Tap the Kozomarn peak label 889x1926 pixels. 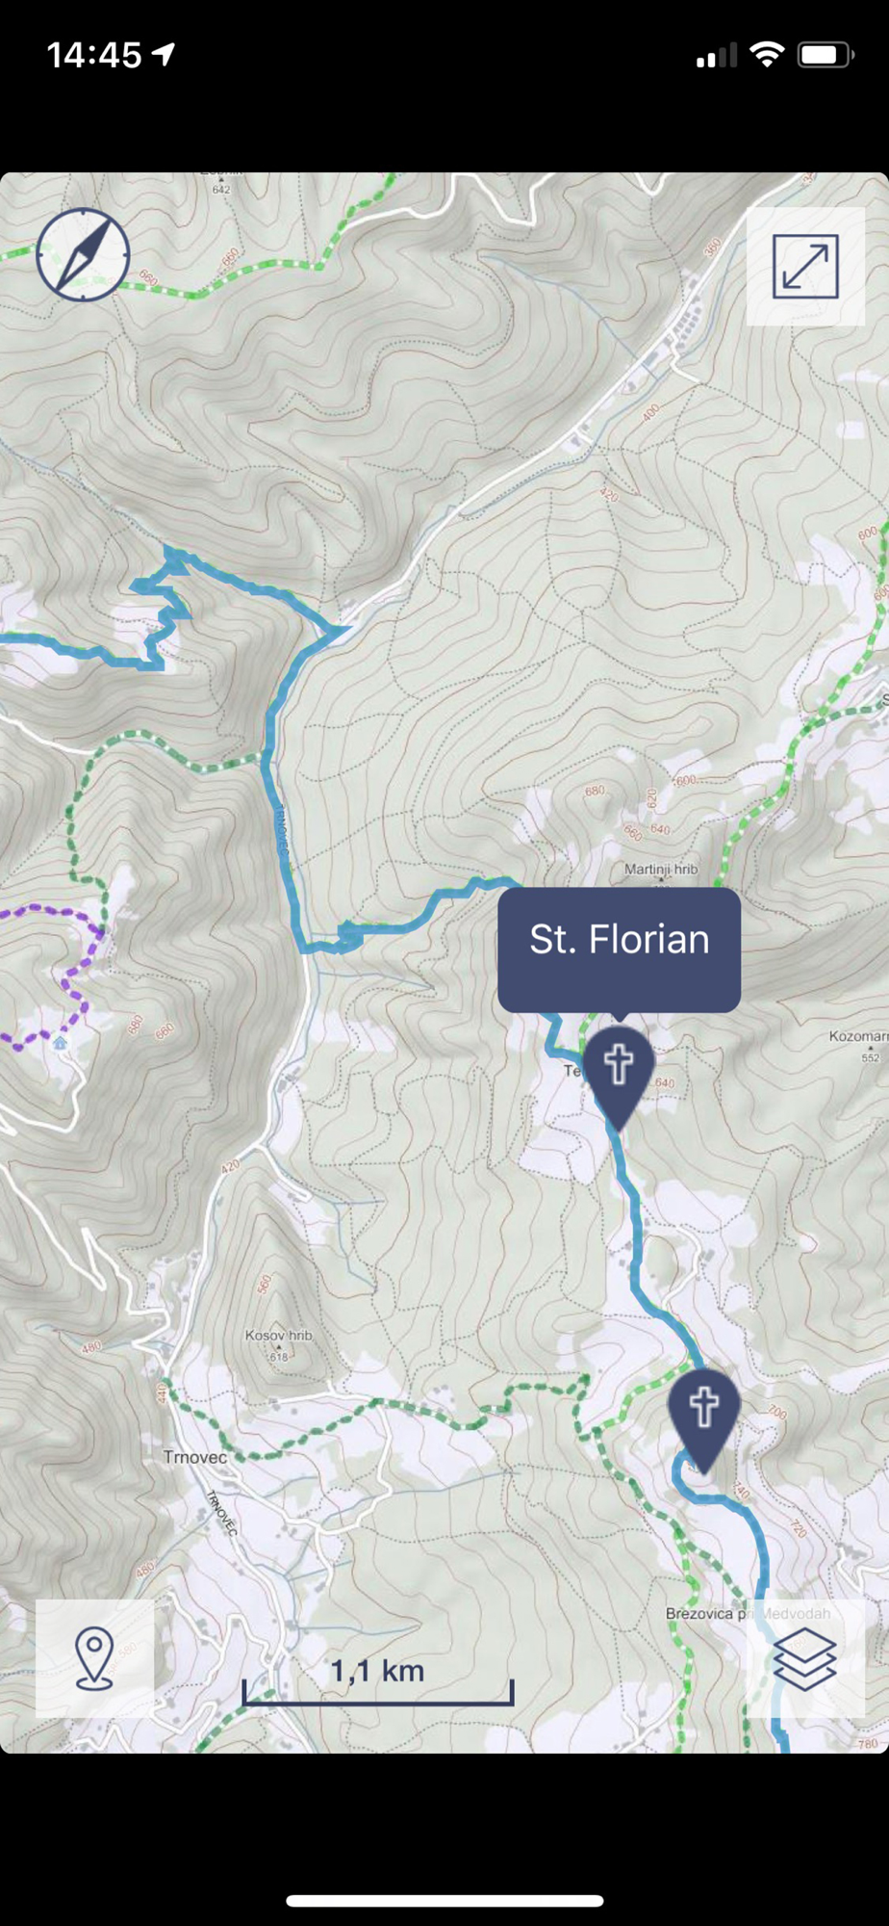point(858,1036)
